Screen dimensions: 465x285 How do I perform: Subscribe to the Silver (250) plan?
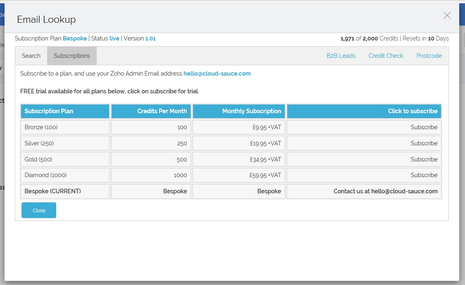424,143
